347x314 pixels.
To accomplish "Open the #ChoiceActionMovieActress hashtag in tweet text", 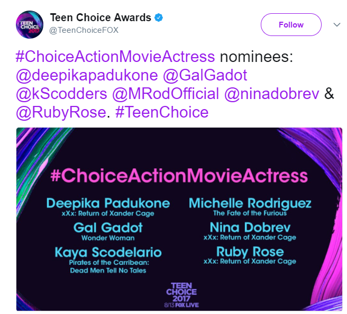I will [x=116, y=57].
